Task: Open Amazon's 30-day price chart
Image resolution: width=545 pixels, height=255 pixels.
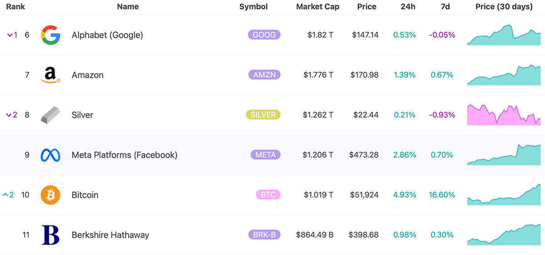Action: tap(504, 75)
